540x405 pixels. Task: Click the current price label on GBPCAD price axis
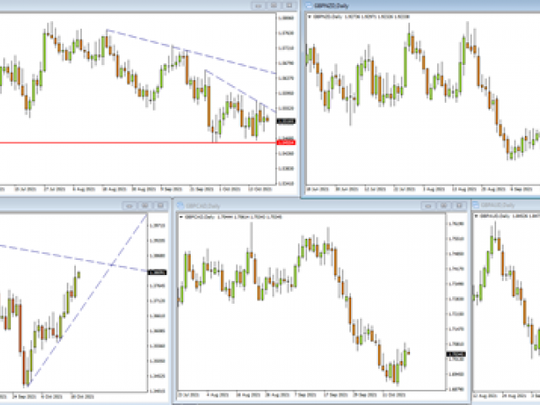(x=454, y=354)
